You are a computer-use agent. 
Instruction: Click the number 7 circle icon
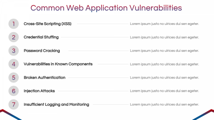click(13, 104)
